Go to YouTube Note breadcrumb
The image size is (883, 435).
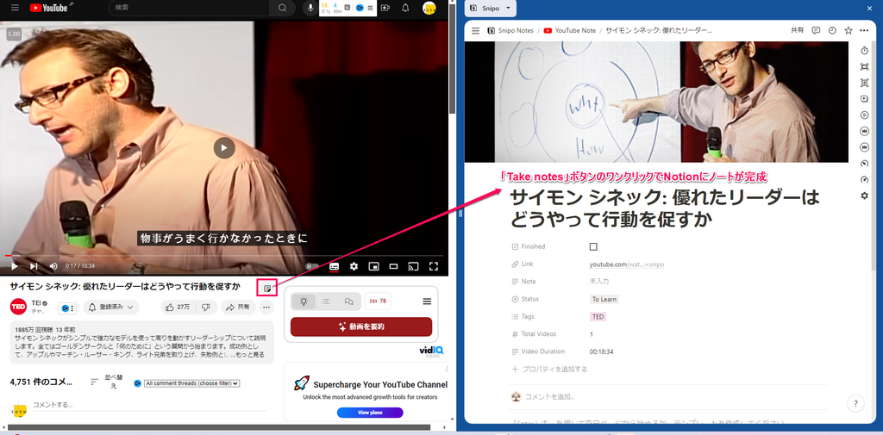(x=570, y=30)
